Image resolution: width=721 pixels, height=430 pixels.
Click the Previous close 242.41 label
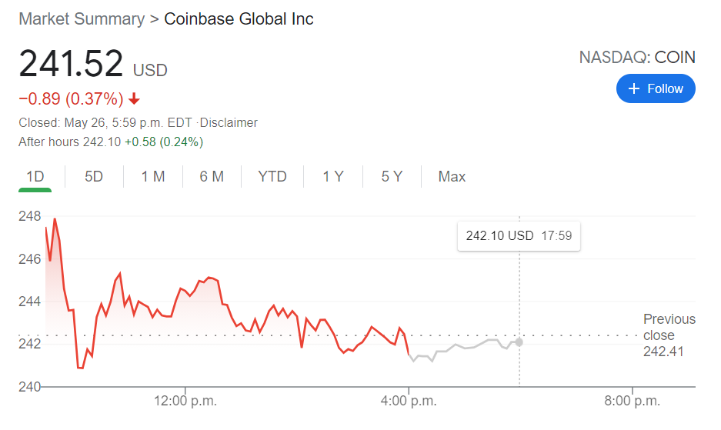coord(669,335)
